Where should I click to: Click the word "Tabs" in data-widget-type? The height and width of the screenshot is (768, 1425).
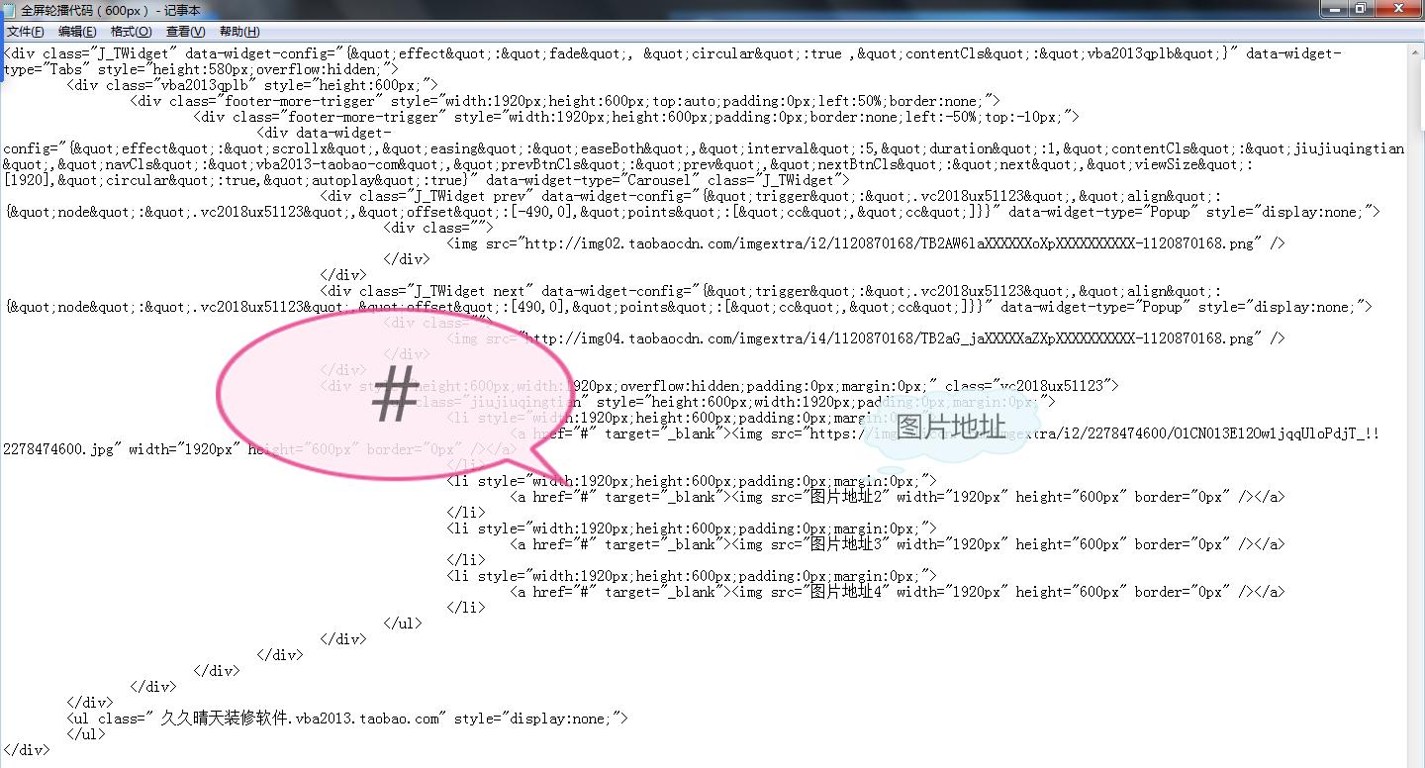[x=66, y=69]
